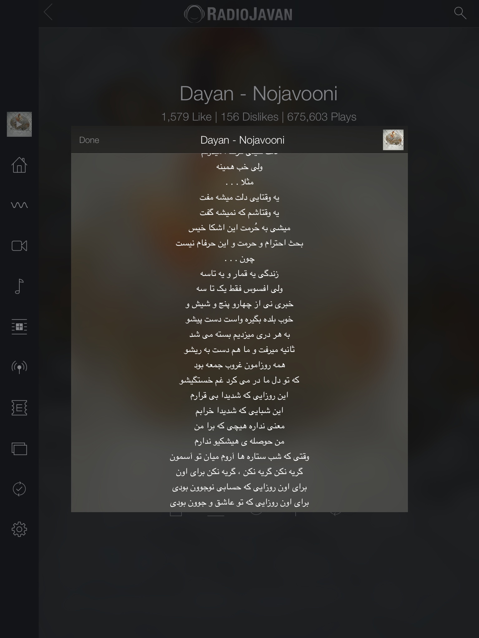Open the stacked windows icon in the sidebar
Image resolution: width=479 pixels, height=638 pixels.
click(19, 449)
